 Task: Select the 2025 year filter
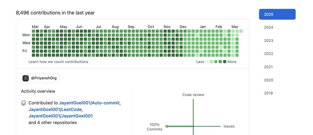(x=277, y=14)
